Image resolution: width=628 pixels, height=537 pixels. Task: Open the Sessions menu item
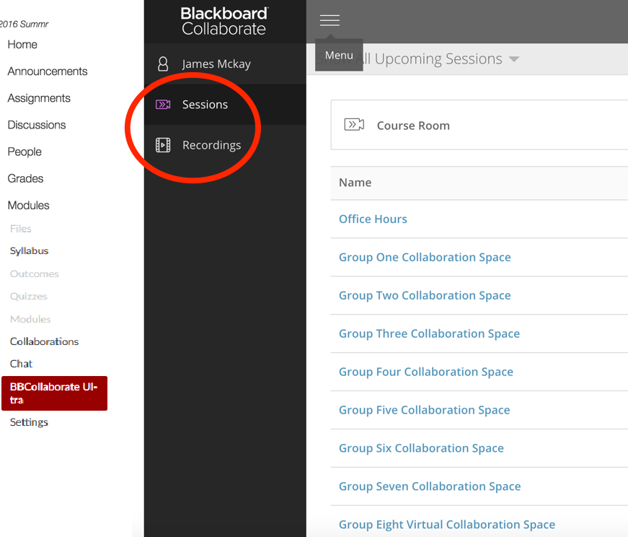click(225, 105)
